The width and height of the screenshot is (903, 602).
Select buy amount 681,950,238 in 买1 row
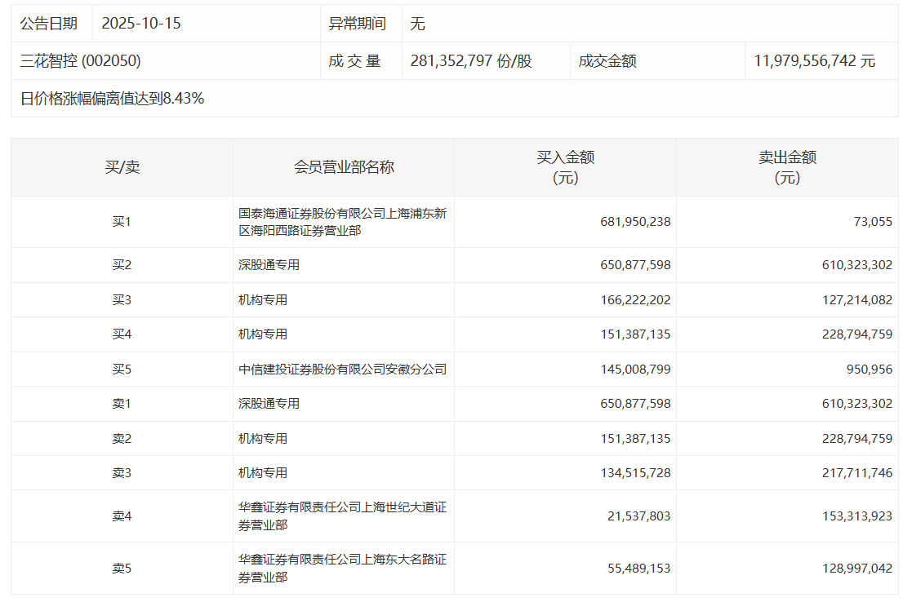click(x=634, y=222)
